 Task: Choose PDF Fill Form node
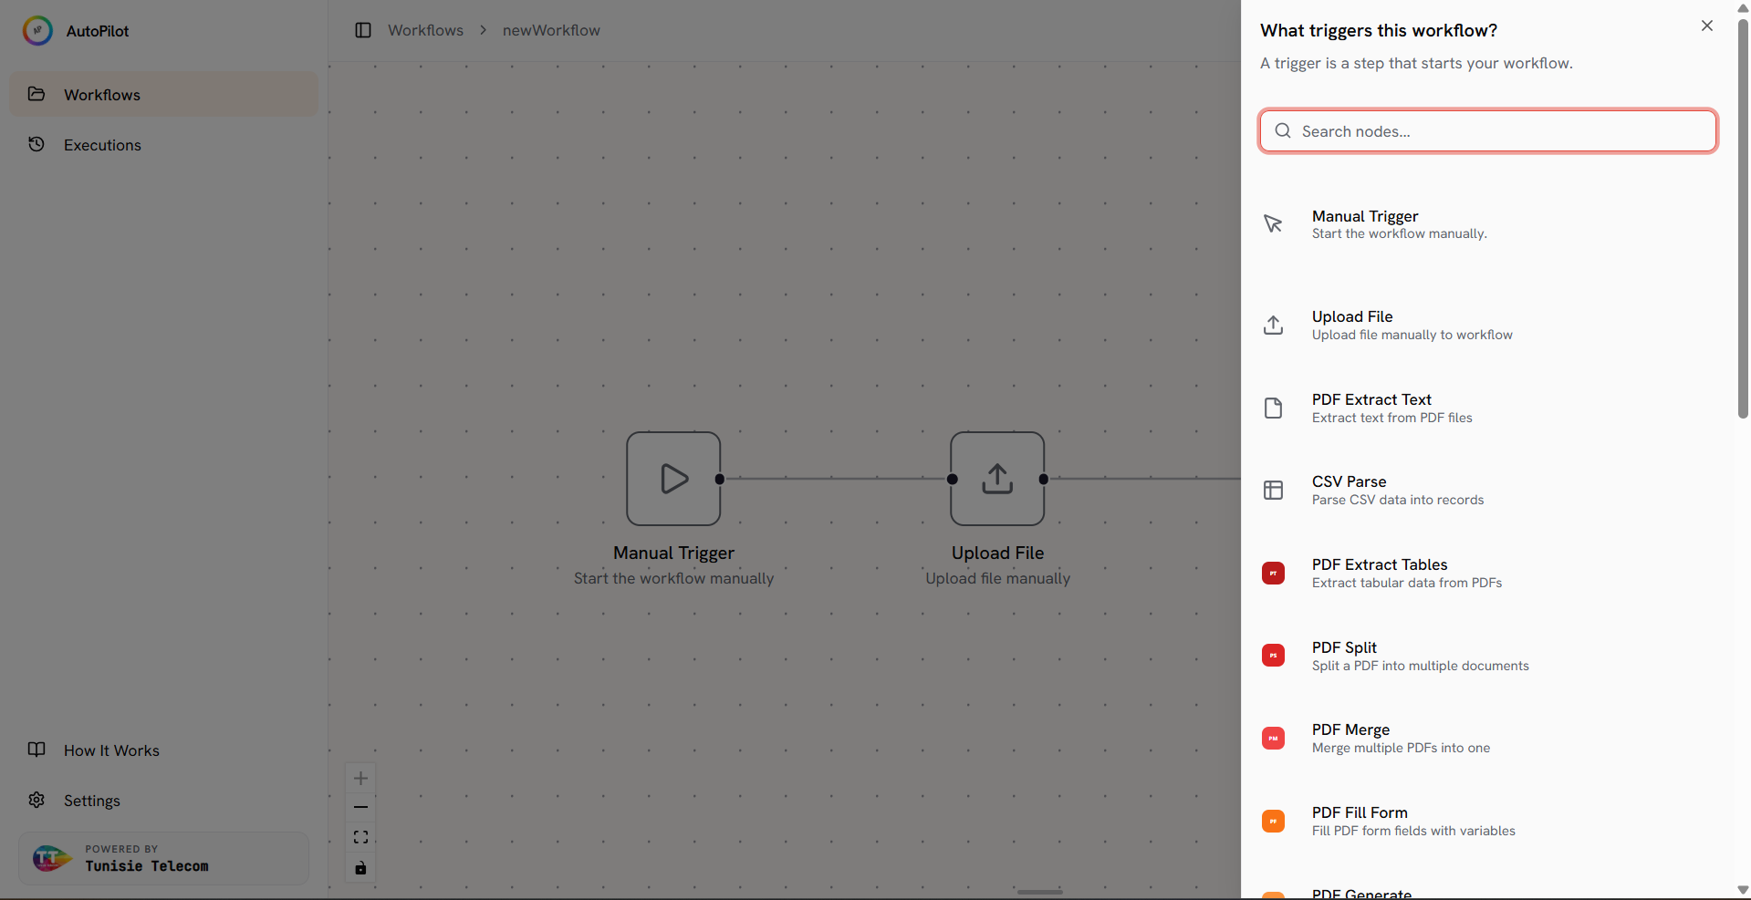[1488, 821]
